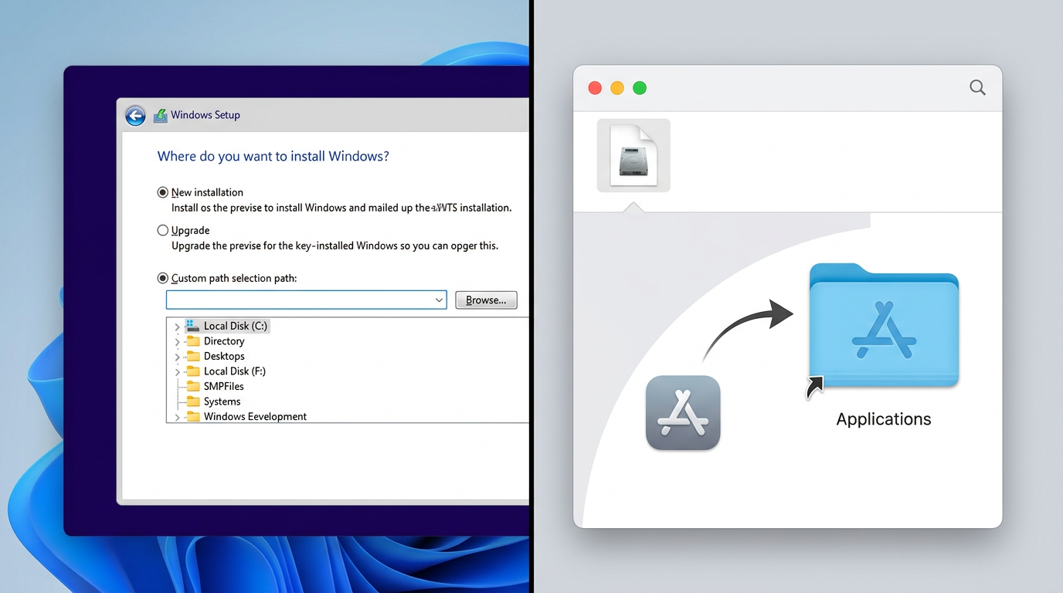Select the "Desktops" tree row
The image size is (1063, 593).
224,356
